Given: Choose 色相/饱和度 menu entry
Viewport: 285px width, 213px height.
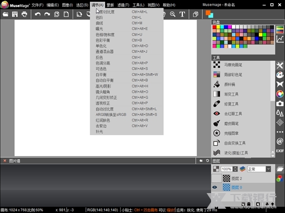Looking at the screenshot, I should click(x=127, y=35).
